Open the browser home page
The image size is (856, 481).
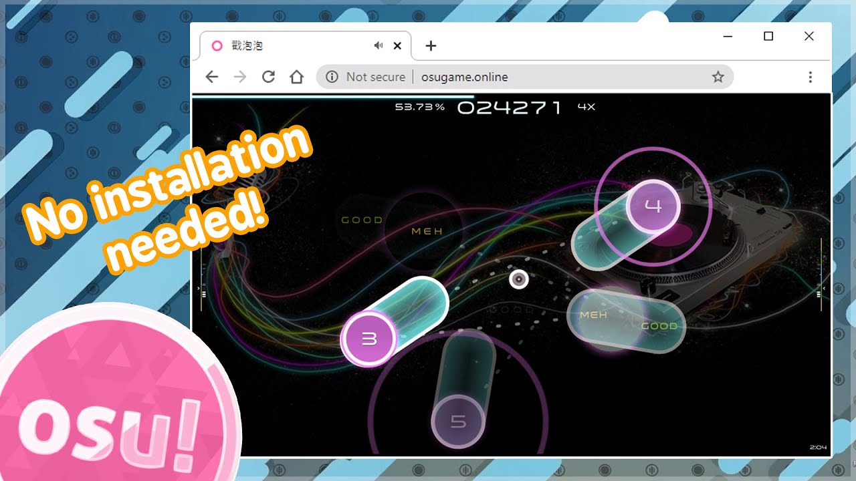pos(297,77)
